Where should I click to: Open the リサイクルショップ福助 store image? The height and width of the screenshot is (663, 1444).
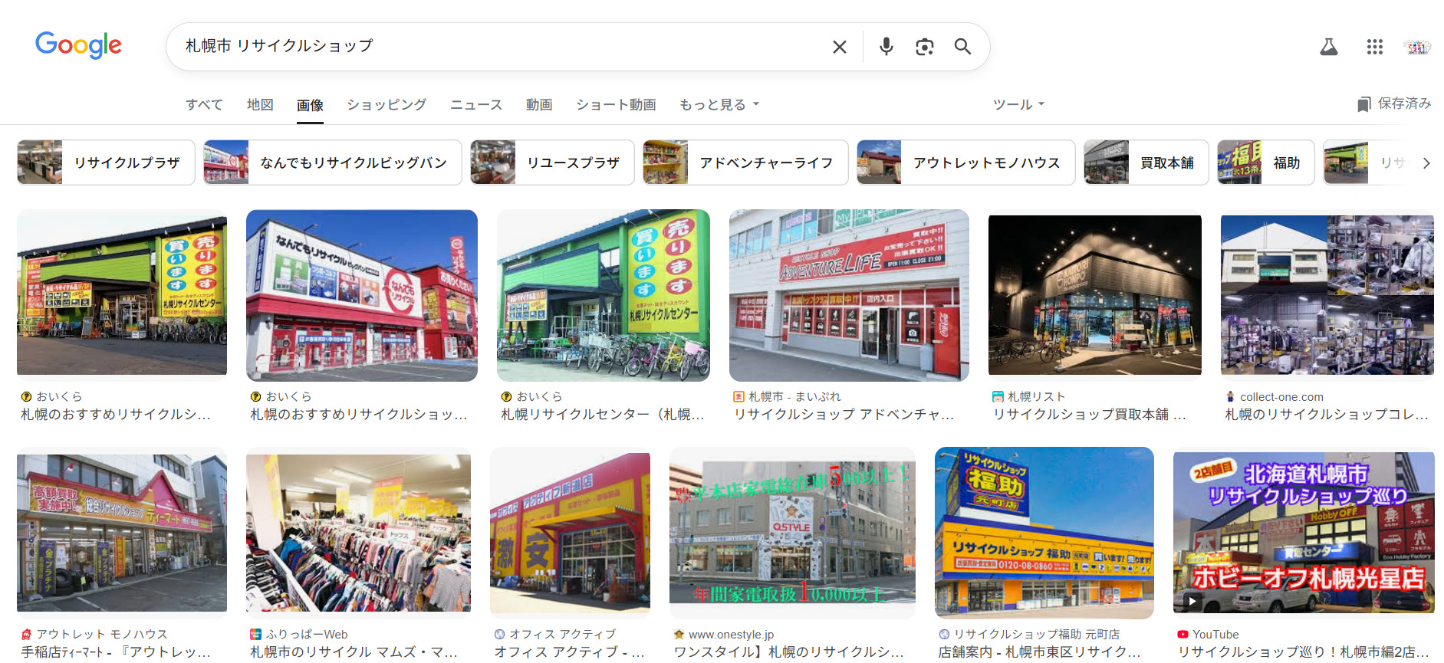[x=1044, y=533]
